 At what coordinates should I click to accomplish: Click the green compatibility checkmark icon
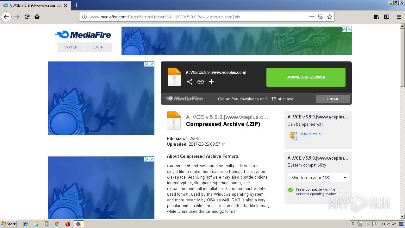(290, 190)
